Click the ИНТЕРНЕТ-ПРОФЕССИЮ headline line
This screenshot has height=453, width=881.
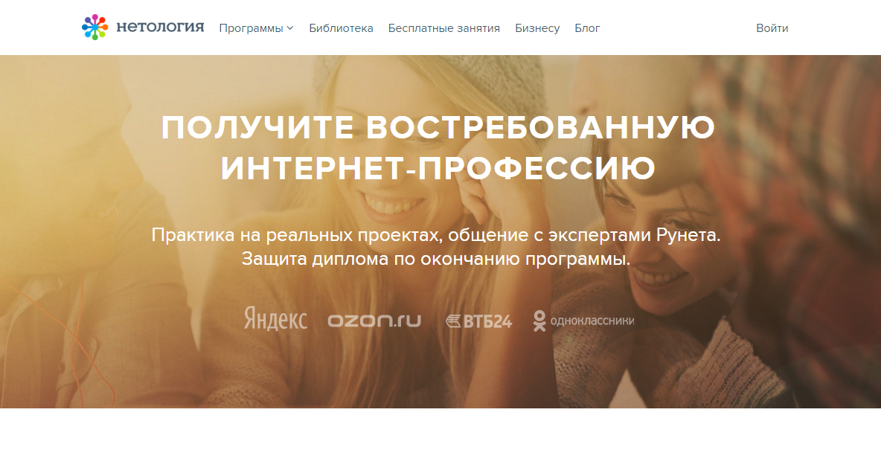click(438, 168)
